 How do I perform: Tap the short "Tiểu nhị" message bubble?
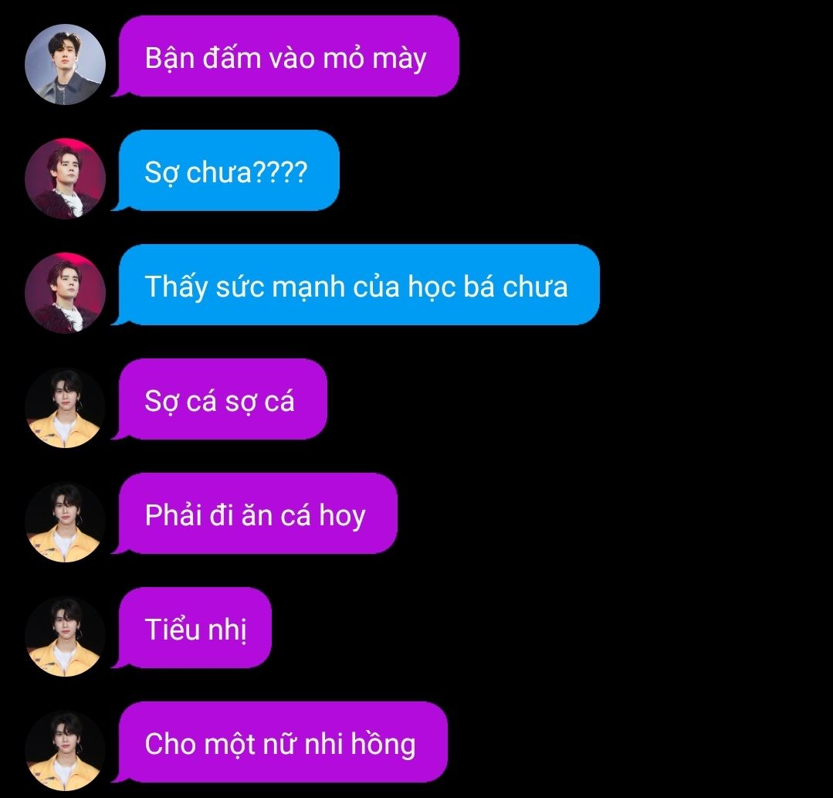[191, 628]
